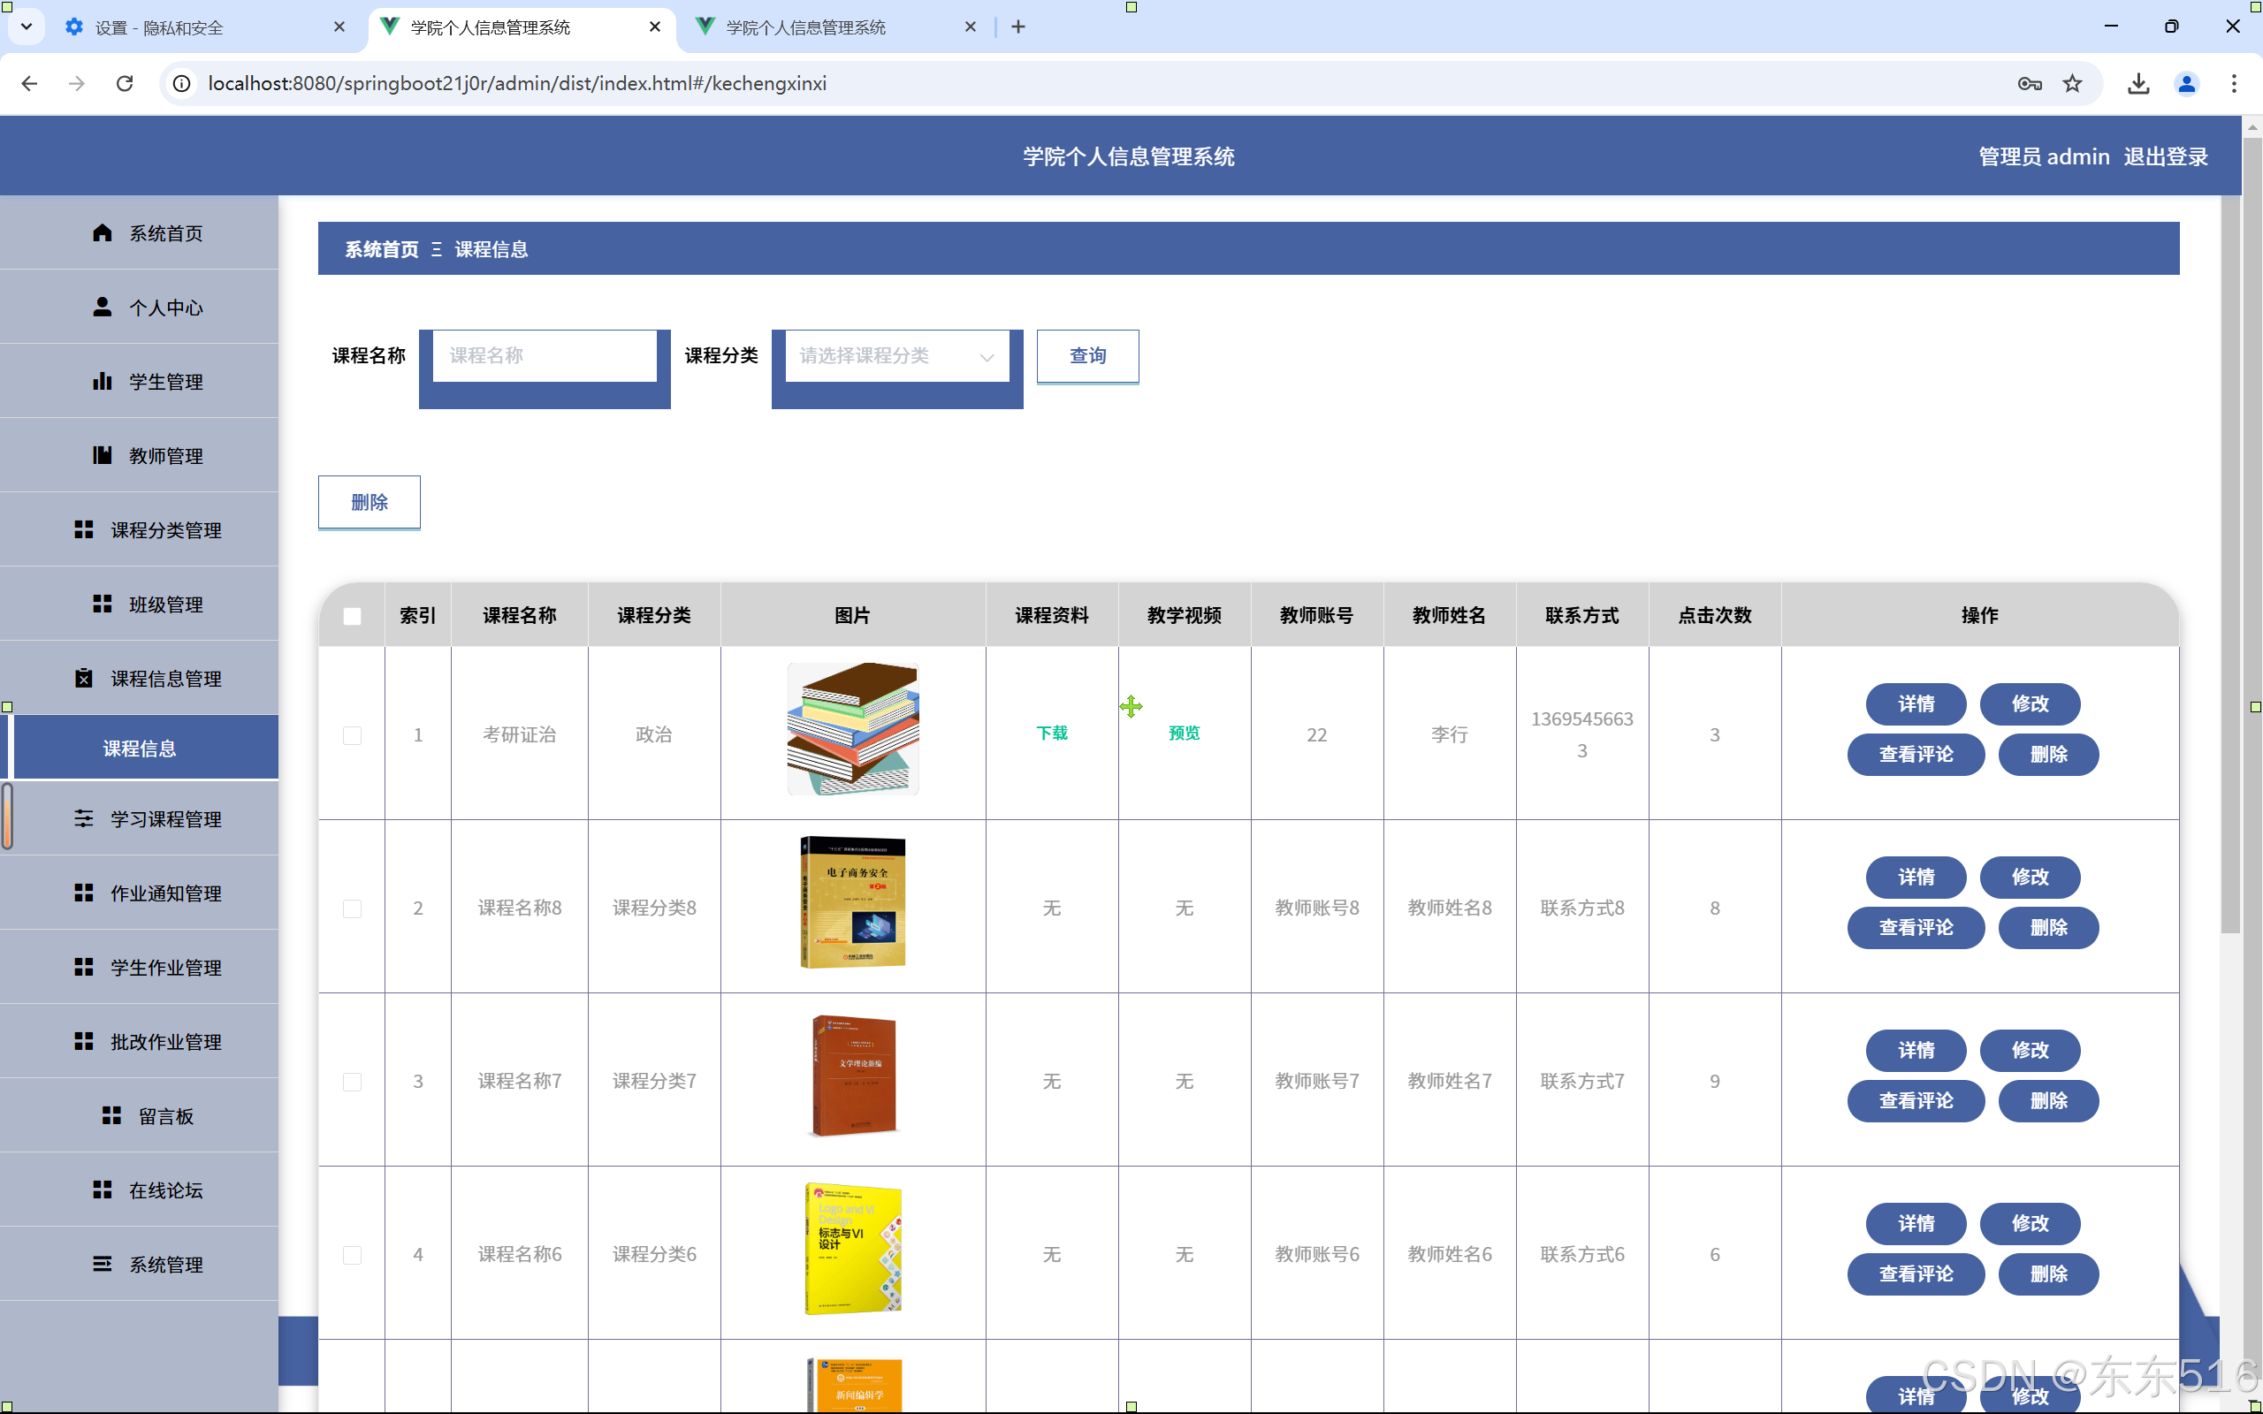Switch to the 设置 - 隐私和安全 browser tab
Image resolution: width=2263 pixels, height=1414 pixels.
pyautogui.click(x=159, y=27)
